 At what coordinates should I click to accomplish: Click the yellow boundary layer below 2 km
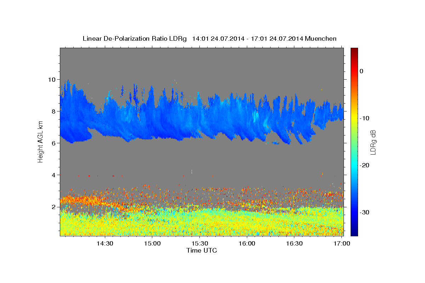202,223
